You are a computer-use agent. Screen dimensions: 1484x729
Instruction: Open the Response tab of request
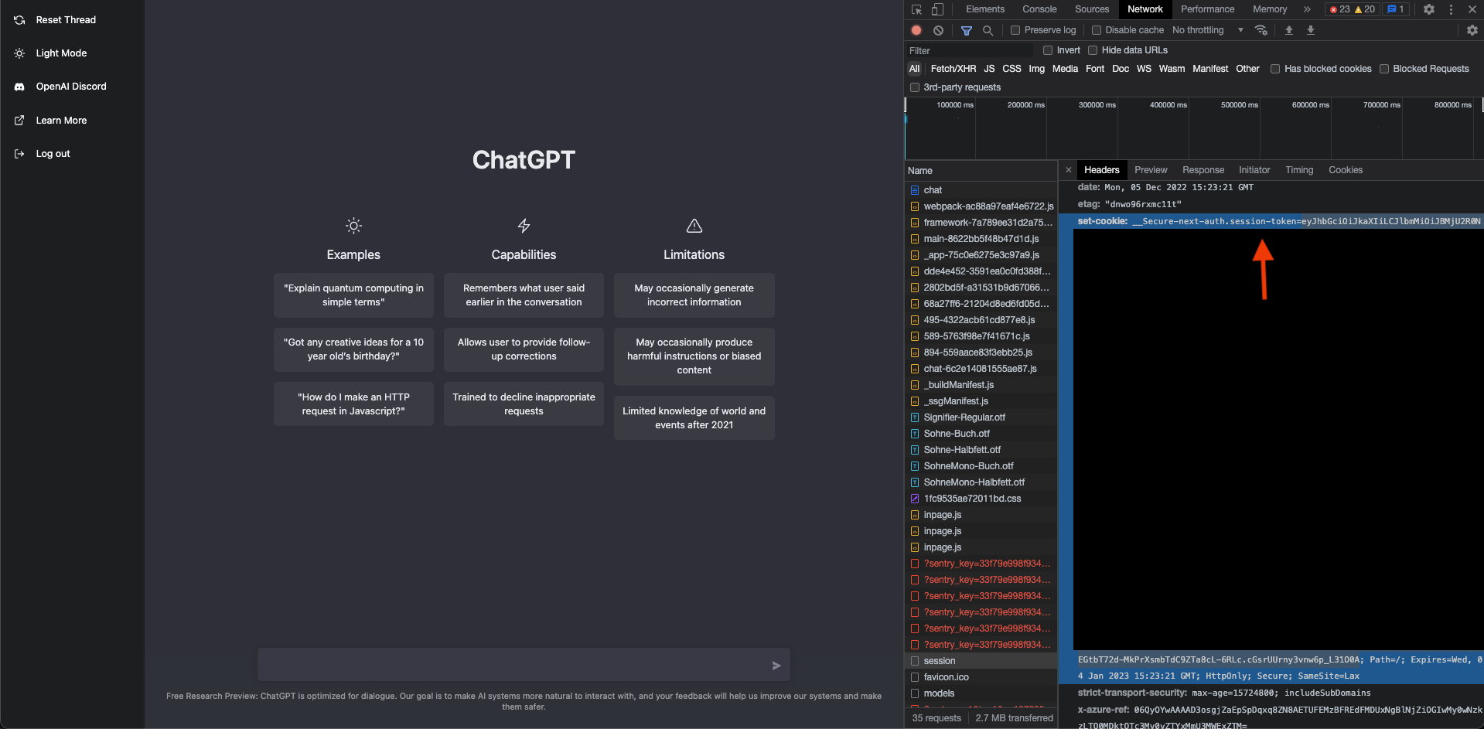[x=1203, y=170]
